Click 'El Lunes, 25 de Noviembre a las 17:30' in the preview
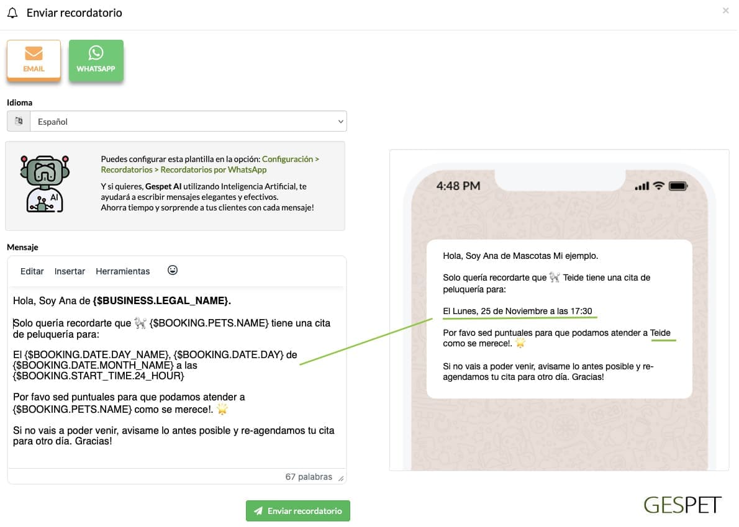 pyautogui.click(x=517, y=312)
